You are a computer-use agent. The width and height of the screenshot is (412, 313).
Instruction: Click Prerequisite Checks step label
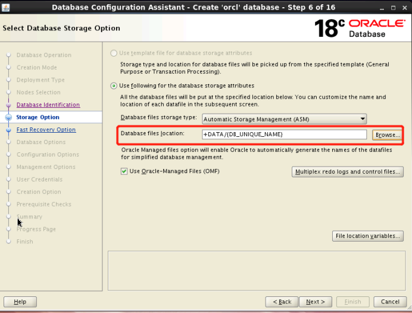pyautogui.click(x=44, y=204)
